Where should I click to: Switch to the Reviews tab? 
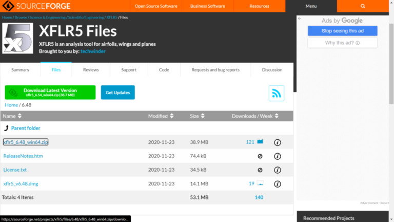point(91,70)
